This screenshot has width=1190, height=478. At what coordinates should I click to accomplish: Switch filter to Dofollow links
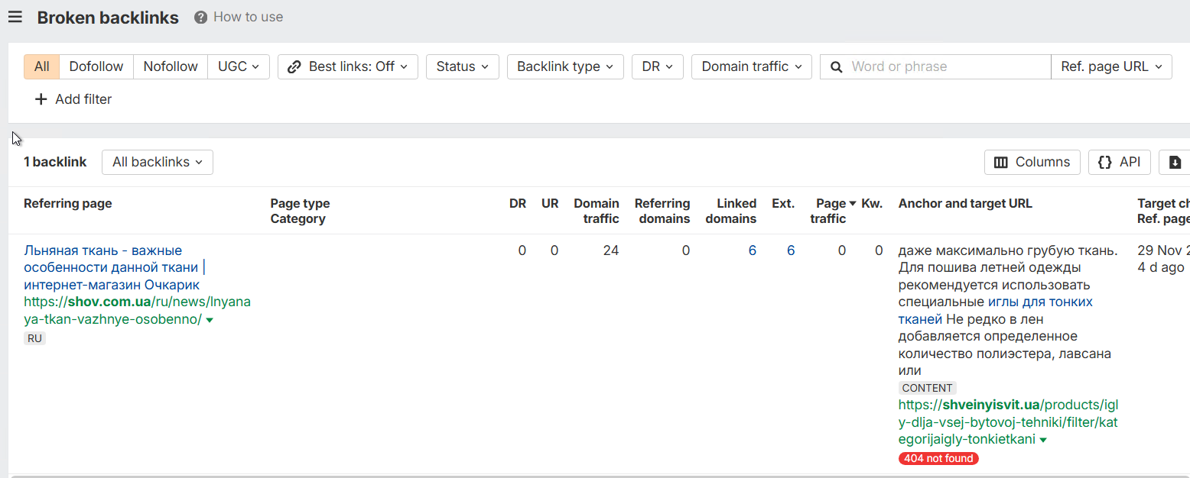96,67
